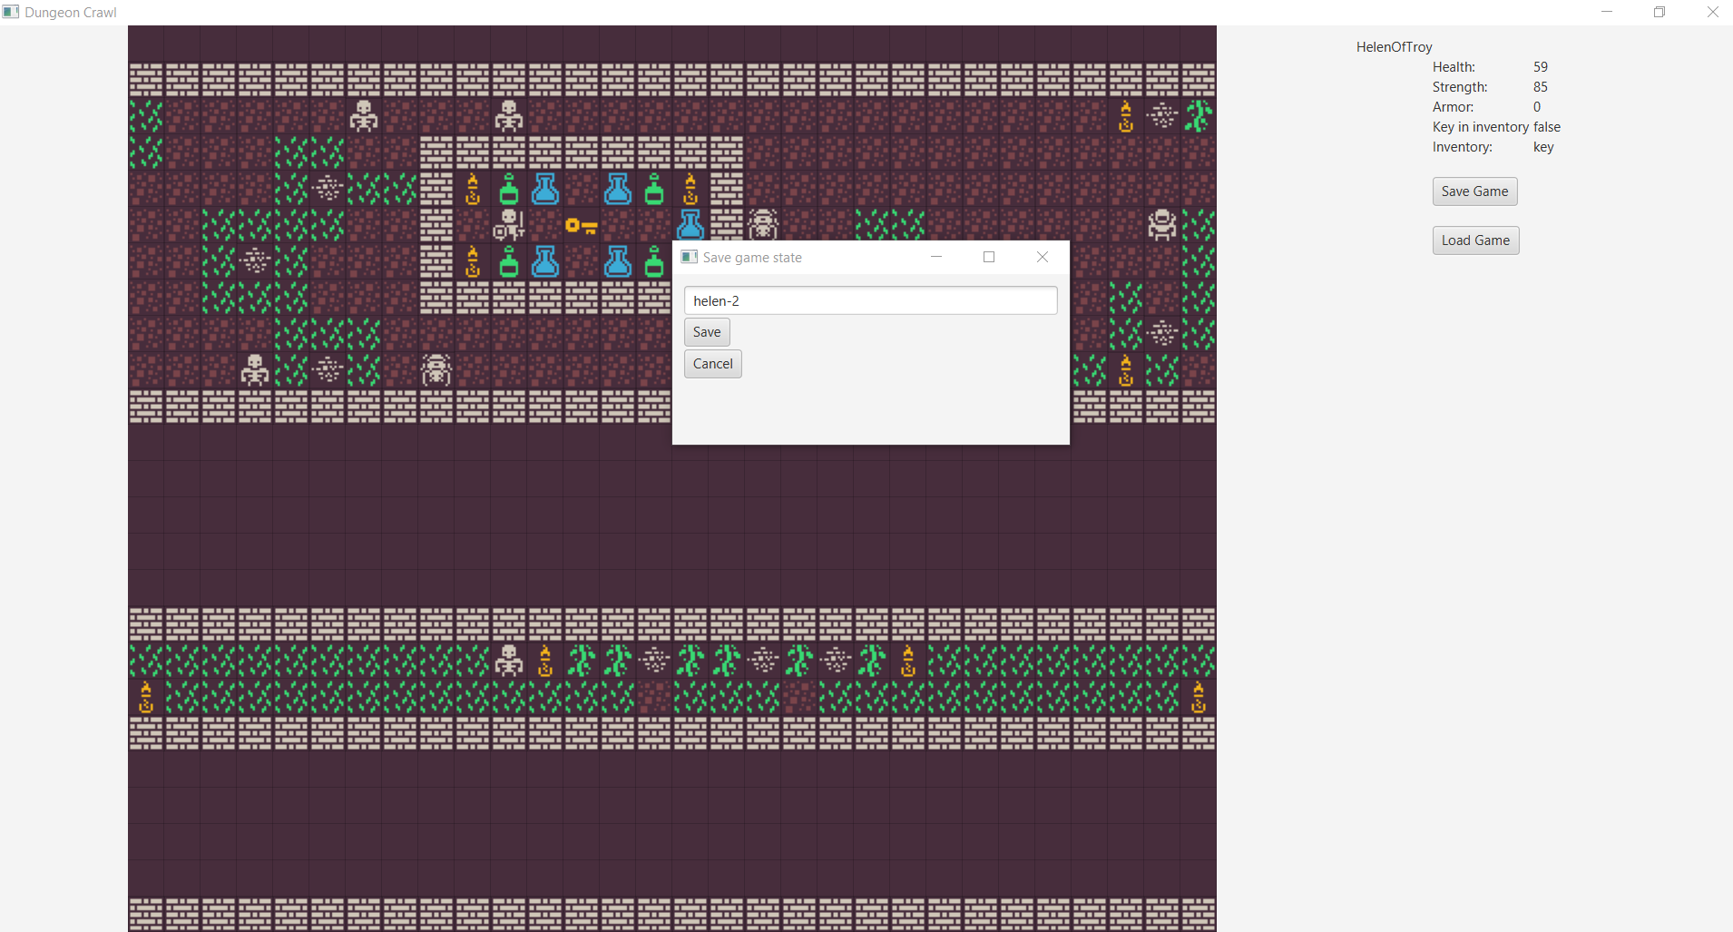Click the skeleton in the middle grassy corridor
Viewport: 1733px width, 932px height.
click(x=507, y=662)
